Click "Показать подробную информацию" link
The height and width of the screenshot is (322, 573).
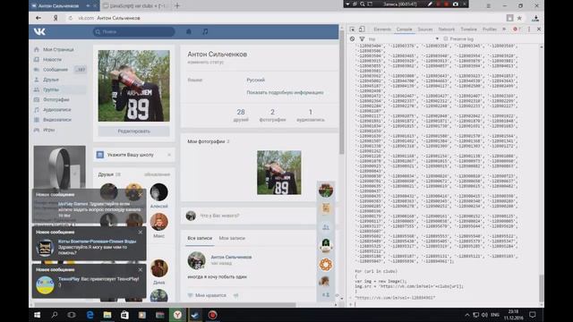point(285,93)
